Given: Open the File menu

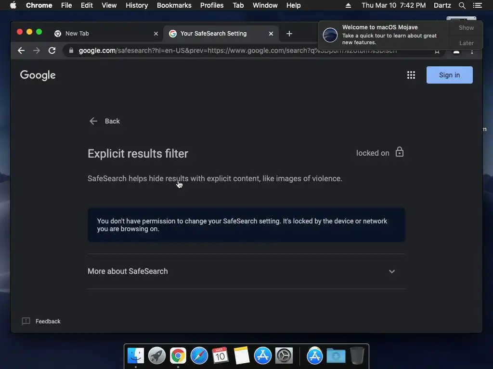Looking at the screenshot, I should coord(66,5).
